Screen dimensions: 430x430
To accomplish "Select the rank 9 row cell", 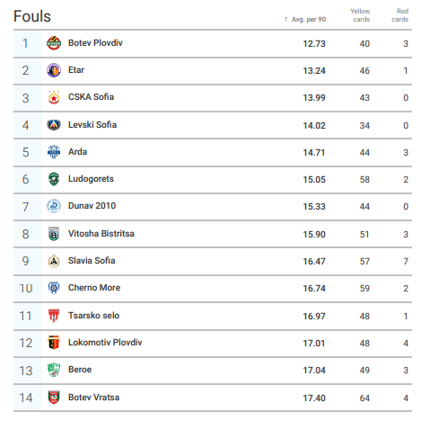I will pos(26,261).
